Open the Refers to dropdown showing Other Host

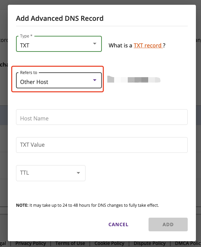tap(59, 80)
